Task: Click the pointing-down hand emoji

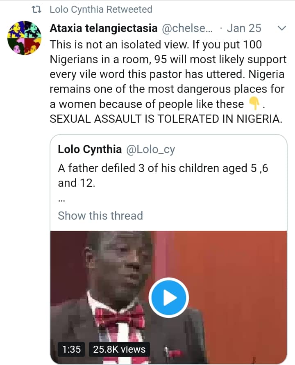Action: point(254,104)
